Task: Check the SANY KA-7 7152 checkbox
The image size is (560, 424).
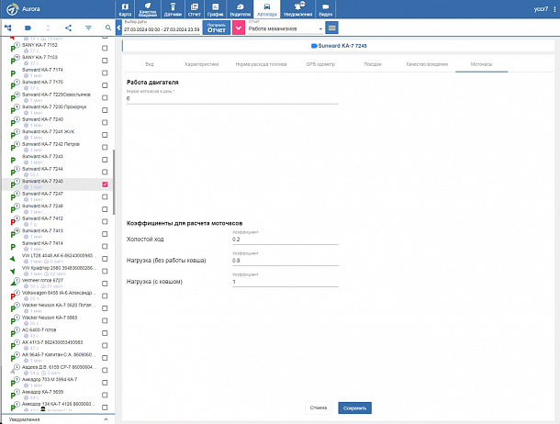Action: click(x=105, y=48)
